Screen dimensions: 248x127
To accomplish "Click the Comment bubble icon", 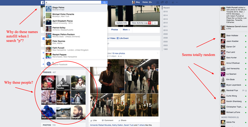I will tap(103, 121).
